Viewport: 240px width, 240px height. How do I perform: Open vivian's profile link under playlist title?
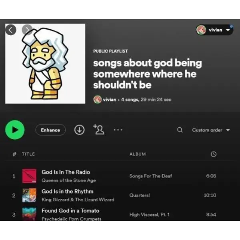[x=110, y=100]
